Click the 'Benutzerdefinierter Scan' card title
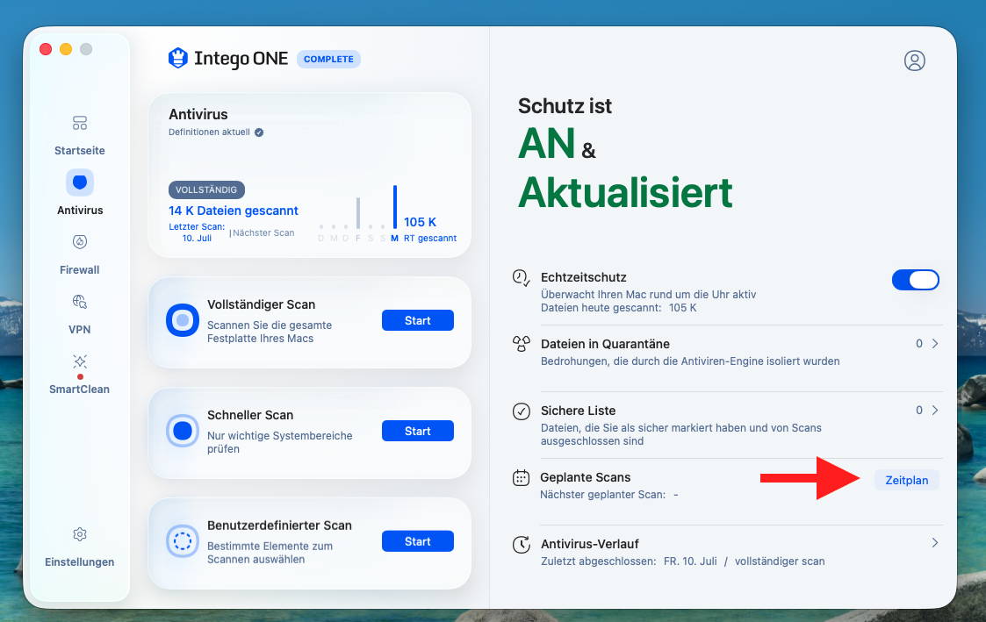 tap(280, 525)
